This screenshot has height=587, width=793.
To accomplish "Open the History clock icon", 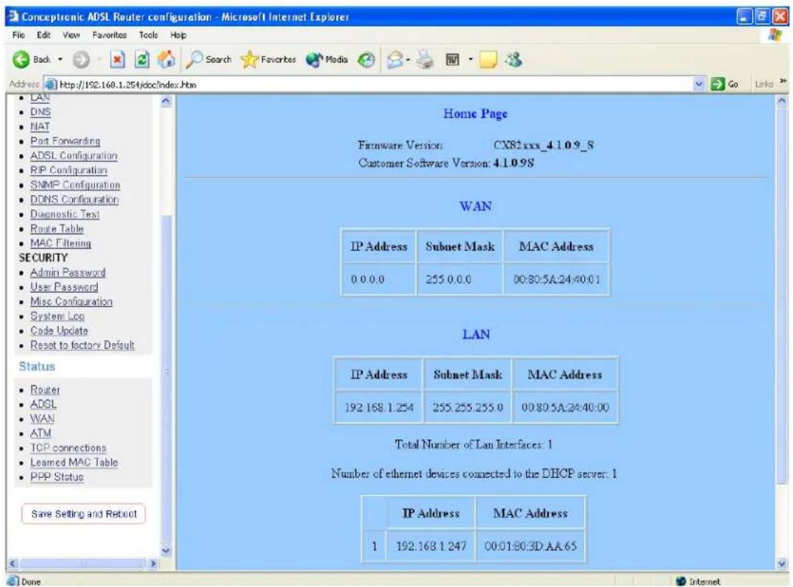I will [x=366, y=59].
